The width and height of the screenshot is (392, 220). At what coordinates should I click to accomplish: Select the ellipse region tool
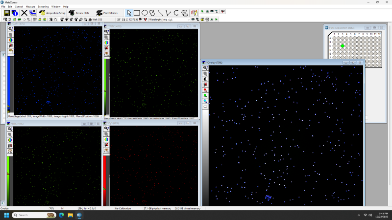point(145,13)
